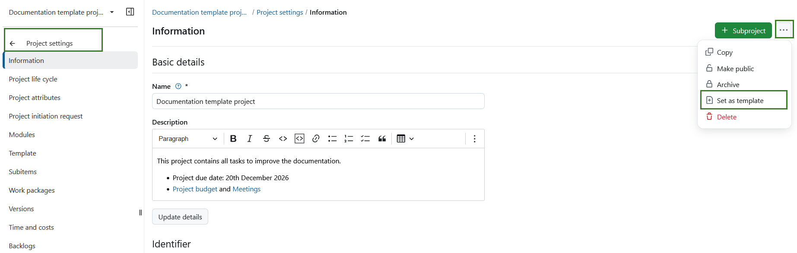Image resolution: width=797 pixels, height=253 pixels.
Task: Choose Delete from the actions menu
Action: 744,117
